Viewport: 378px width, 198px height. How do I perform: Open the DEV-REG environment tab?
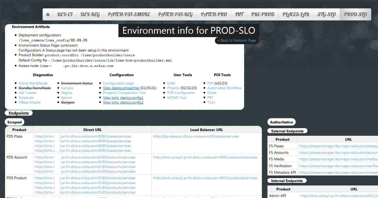pos(90,14)
